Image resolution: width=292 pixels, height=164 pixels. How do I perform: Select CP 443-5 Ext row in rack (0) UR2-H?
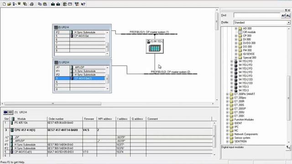click(x=80, y=36)
